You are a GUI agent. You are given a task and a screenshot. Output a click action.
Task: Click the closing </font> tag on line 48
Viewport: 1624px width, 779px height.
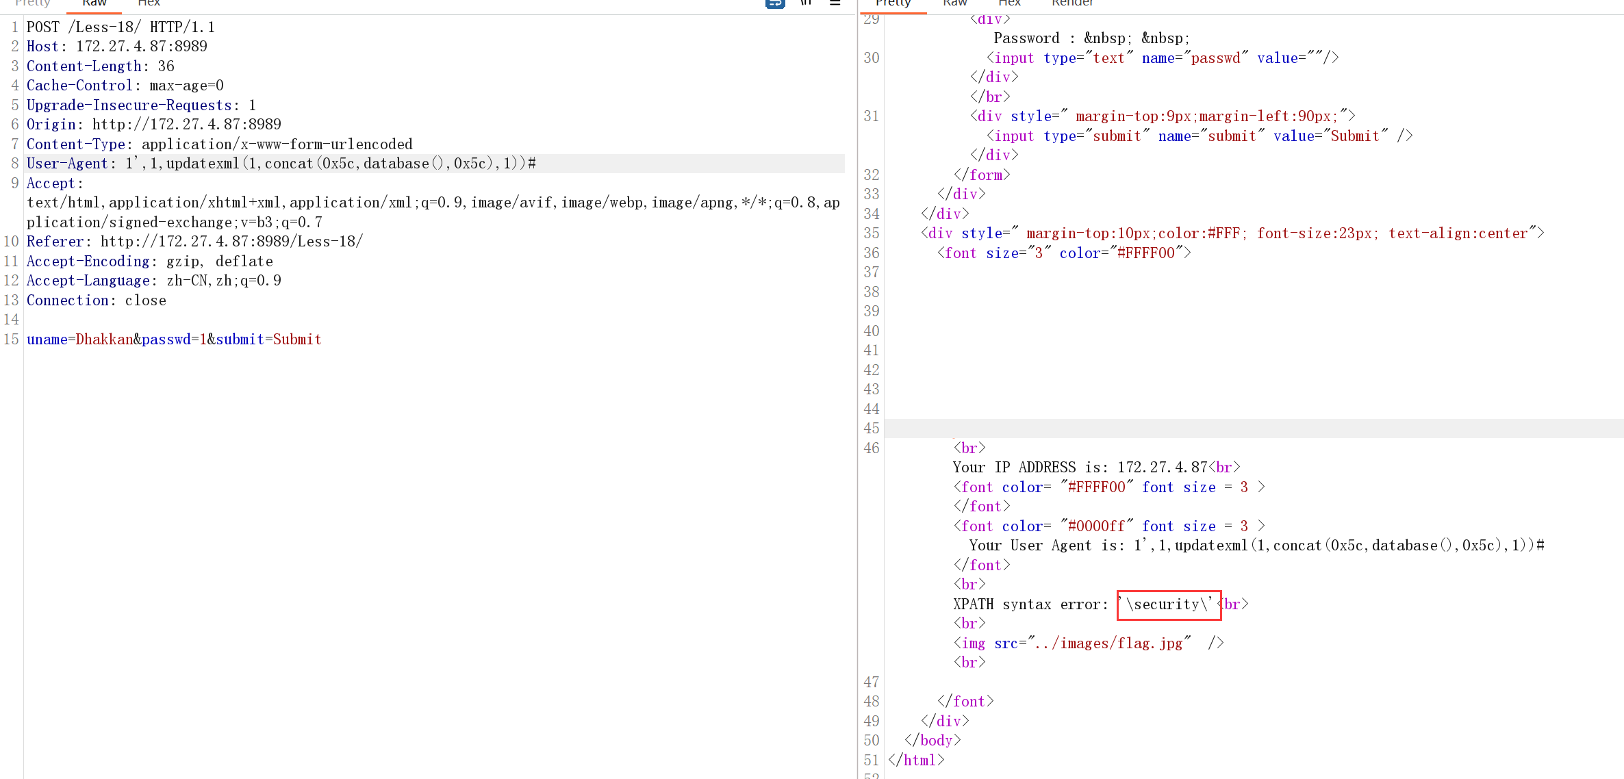pyautogui.click(x=965, y=702)
